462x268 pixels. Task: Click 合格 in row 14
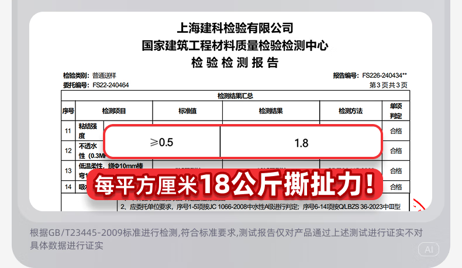pos(396,187)
